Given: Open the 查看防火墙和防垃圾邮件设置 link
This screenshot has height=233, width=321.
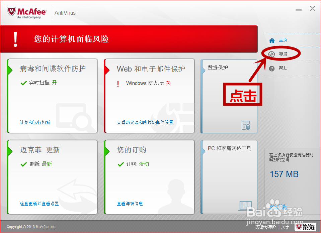Looking at the screenshot, I should coord(145,122).
